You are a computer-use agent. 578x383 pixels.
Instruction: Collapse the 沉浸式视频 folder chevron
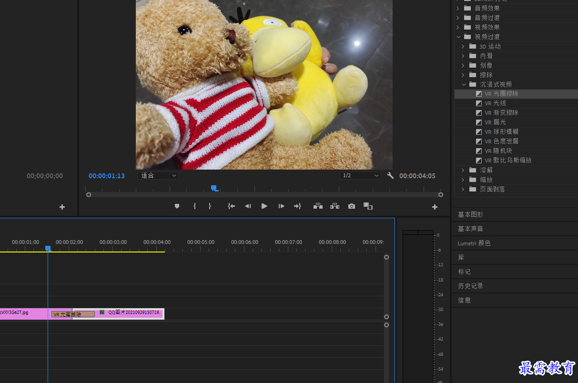tap(463, 84)
